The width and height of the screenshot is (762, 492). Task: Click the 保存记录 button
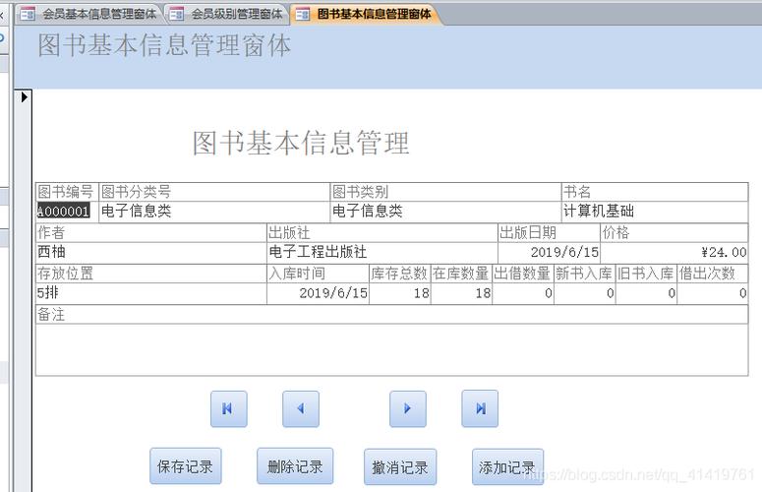pyautogui.click(x=185, y=466)
